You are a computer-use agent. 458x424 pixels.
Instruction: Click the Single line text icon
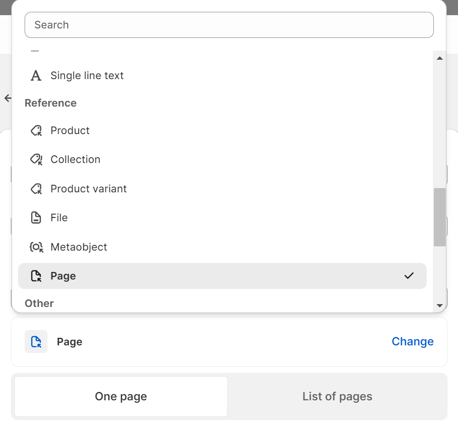coord(36,76)
